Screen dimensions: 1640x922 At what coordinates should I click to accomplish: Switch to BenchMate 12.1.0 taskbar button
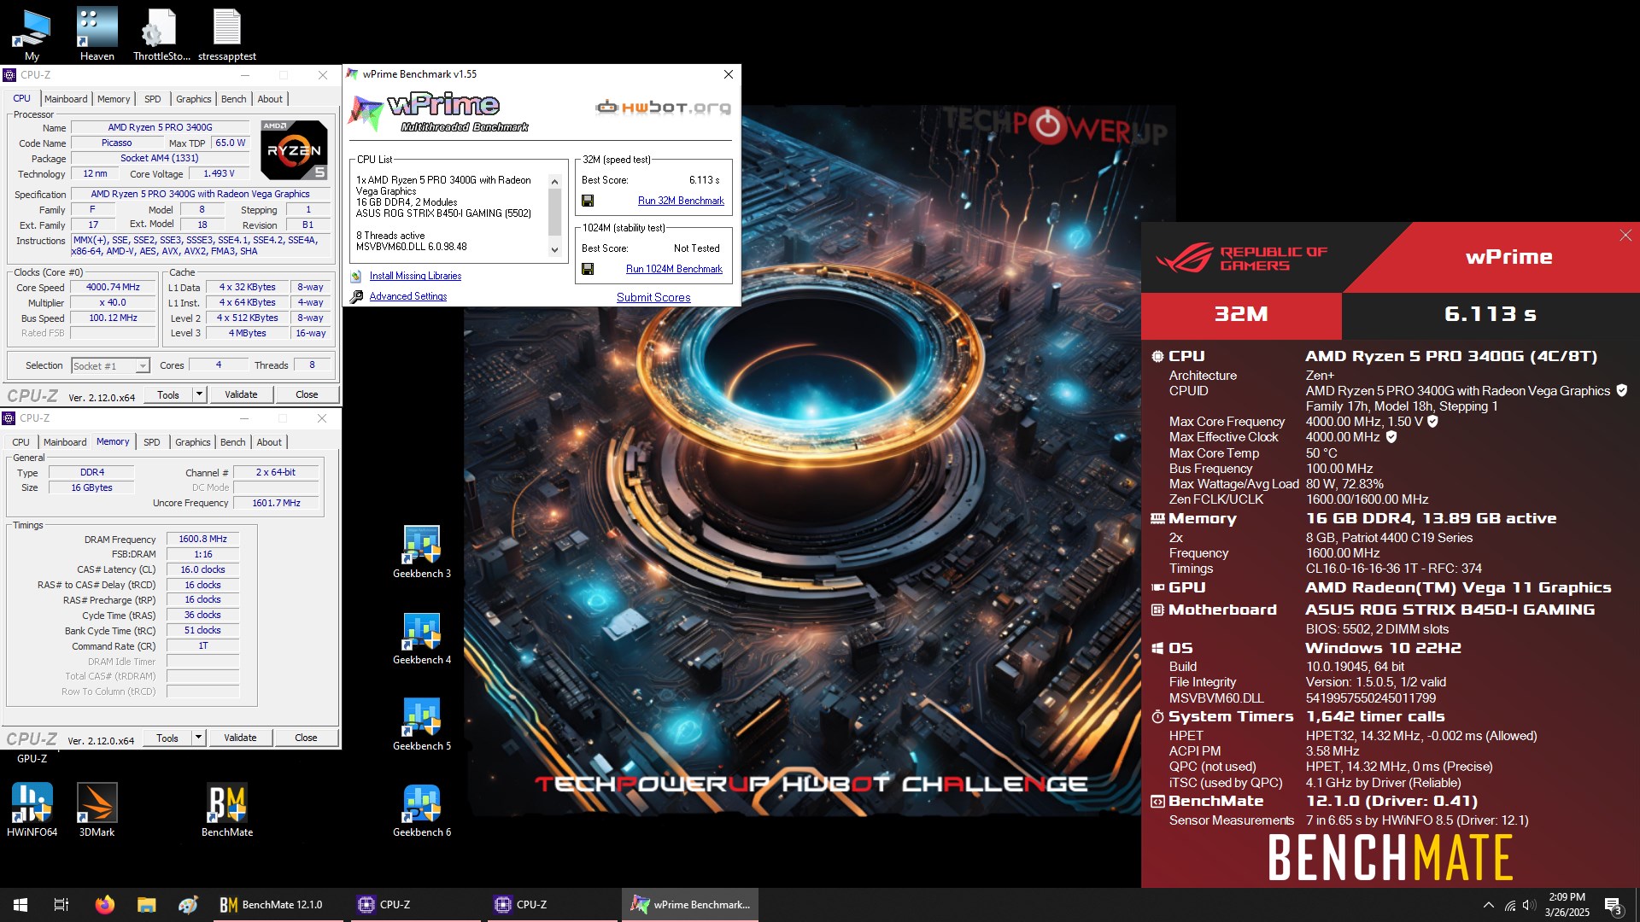278,905
